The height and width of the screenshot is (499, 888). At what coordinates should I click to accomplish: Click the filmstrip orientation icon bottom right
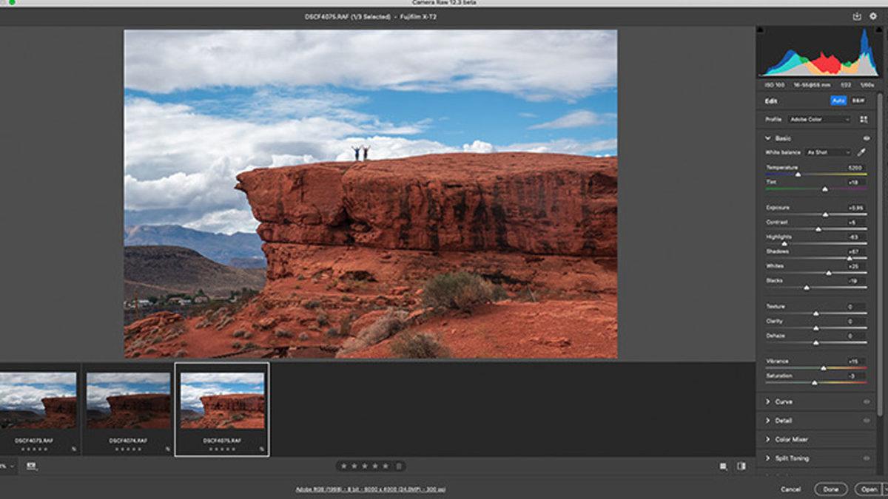point(721,466)
